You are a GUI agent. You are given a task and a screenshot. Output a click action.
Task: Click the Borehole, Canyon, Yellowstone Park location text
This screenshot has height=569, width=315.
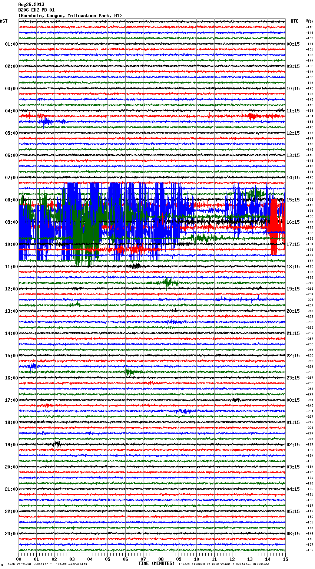coord(70,16)
